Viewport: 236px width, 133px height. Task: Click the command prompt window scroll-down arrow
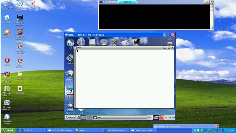pos(211,28)
